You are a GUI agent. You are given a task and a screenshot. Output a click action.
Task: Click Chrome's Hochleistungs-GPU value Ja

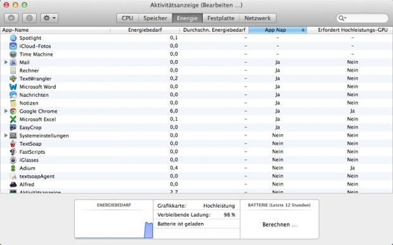point(352,111)
